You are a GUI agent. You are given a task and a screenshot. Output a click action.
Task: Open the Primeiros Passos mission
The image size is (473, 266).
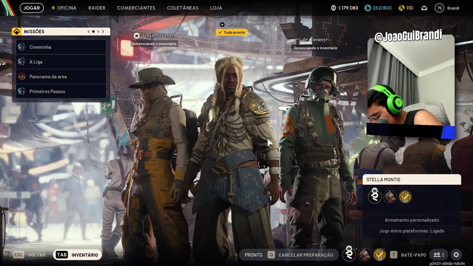click(61, 91)
